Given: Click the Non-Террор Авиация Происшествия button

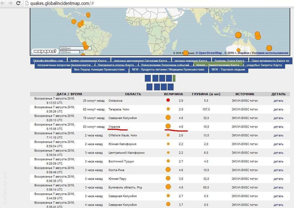Looking at the screenshot, I should (x=99, y=70).
